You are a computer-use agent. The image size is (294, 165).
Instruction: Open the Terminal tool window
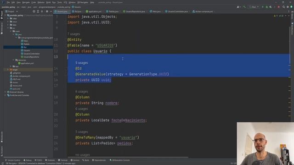pos(62,160)
